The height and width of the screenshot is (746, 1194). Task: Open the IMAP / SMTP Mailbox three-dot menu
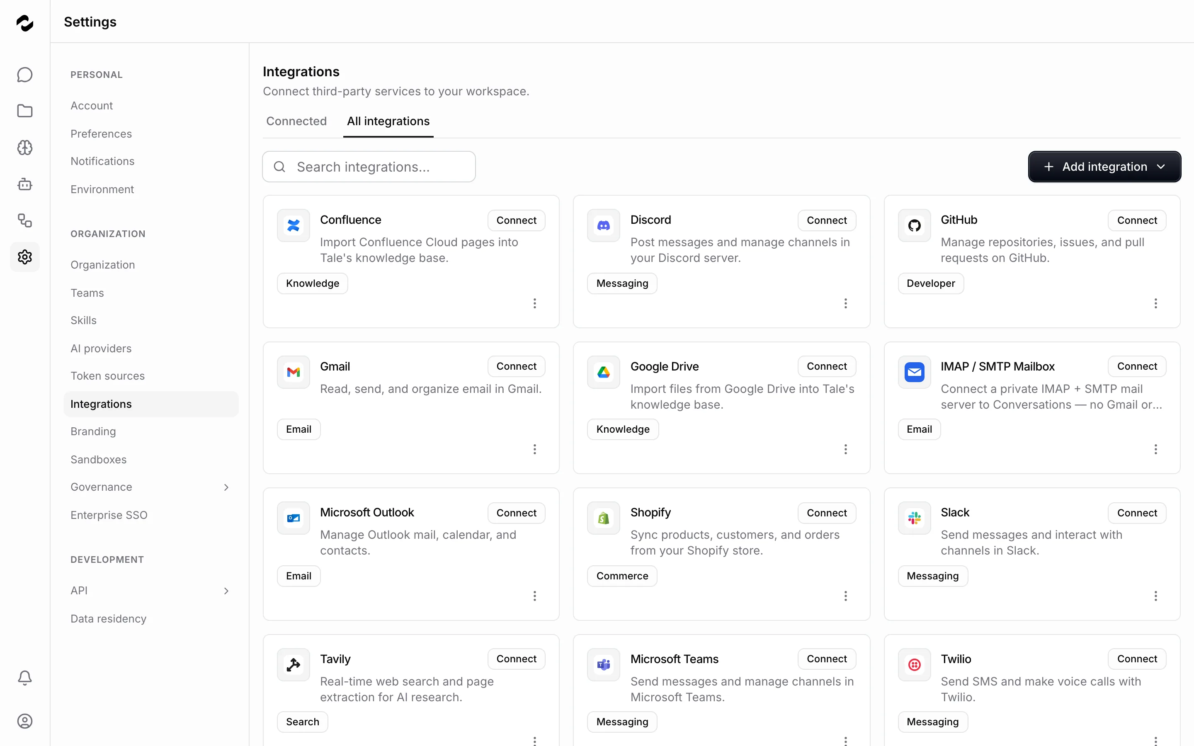1155,449
